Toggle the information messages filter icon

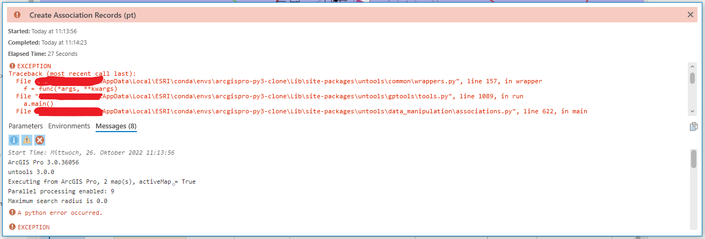[14, 140]
